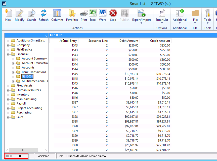Select the Manufacturing folder
The image size is (217, 161).
pyautogui.click(x=26, y=99)
